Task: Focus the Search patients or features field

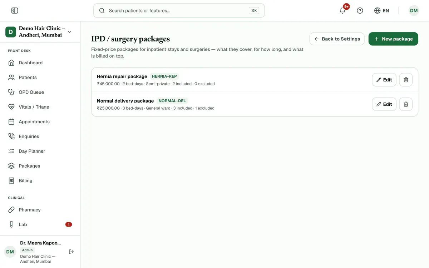Action: pyautogui.click(x=179, y=11)
